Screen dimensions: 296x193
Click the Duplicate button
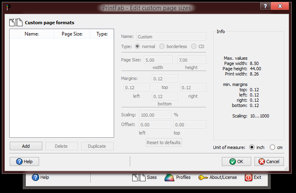[x=97, y=146]
